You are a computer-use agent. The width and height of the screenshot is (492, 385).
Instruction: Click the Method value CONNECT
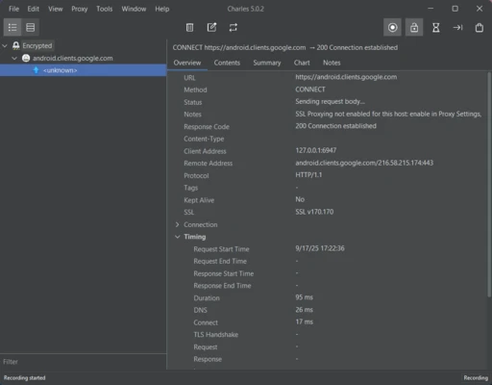point(310,90)
